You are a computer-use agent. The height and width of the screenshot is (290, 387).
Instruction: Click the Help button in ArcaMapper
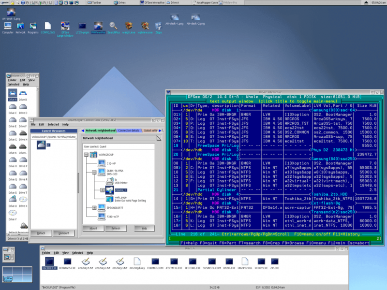pyautogui.click(x=144, y=228)
